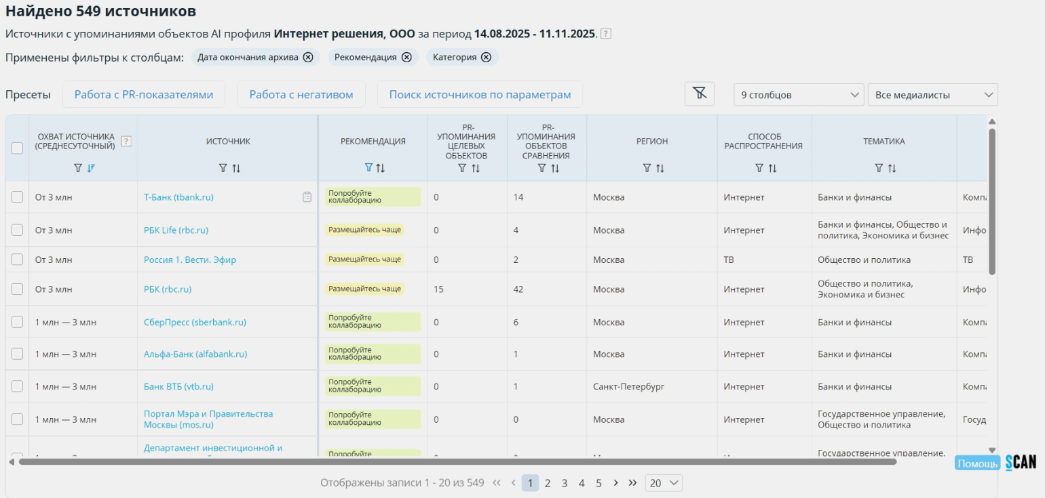This screenshot has height=498, width=1045.
Task: Click the clear all filters funnel icon
Action: tap(700, 94)
